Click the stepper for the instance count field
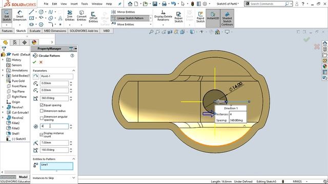 click(x=71, y=126)
